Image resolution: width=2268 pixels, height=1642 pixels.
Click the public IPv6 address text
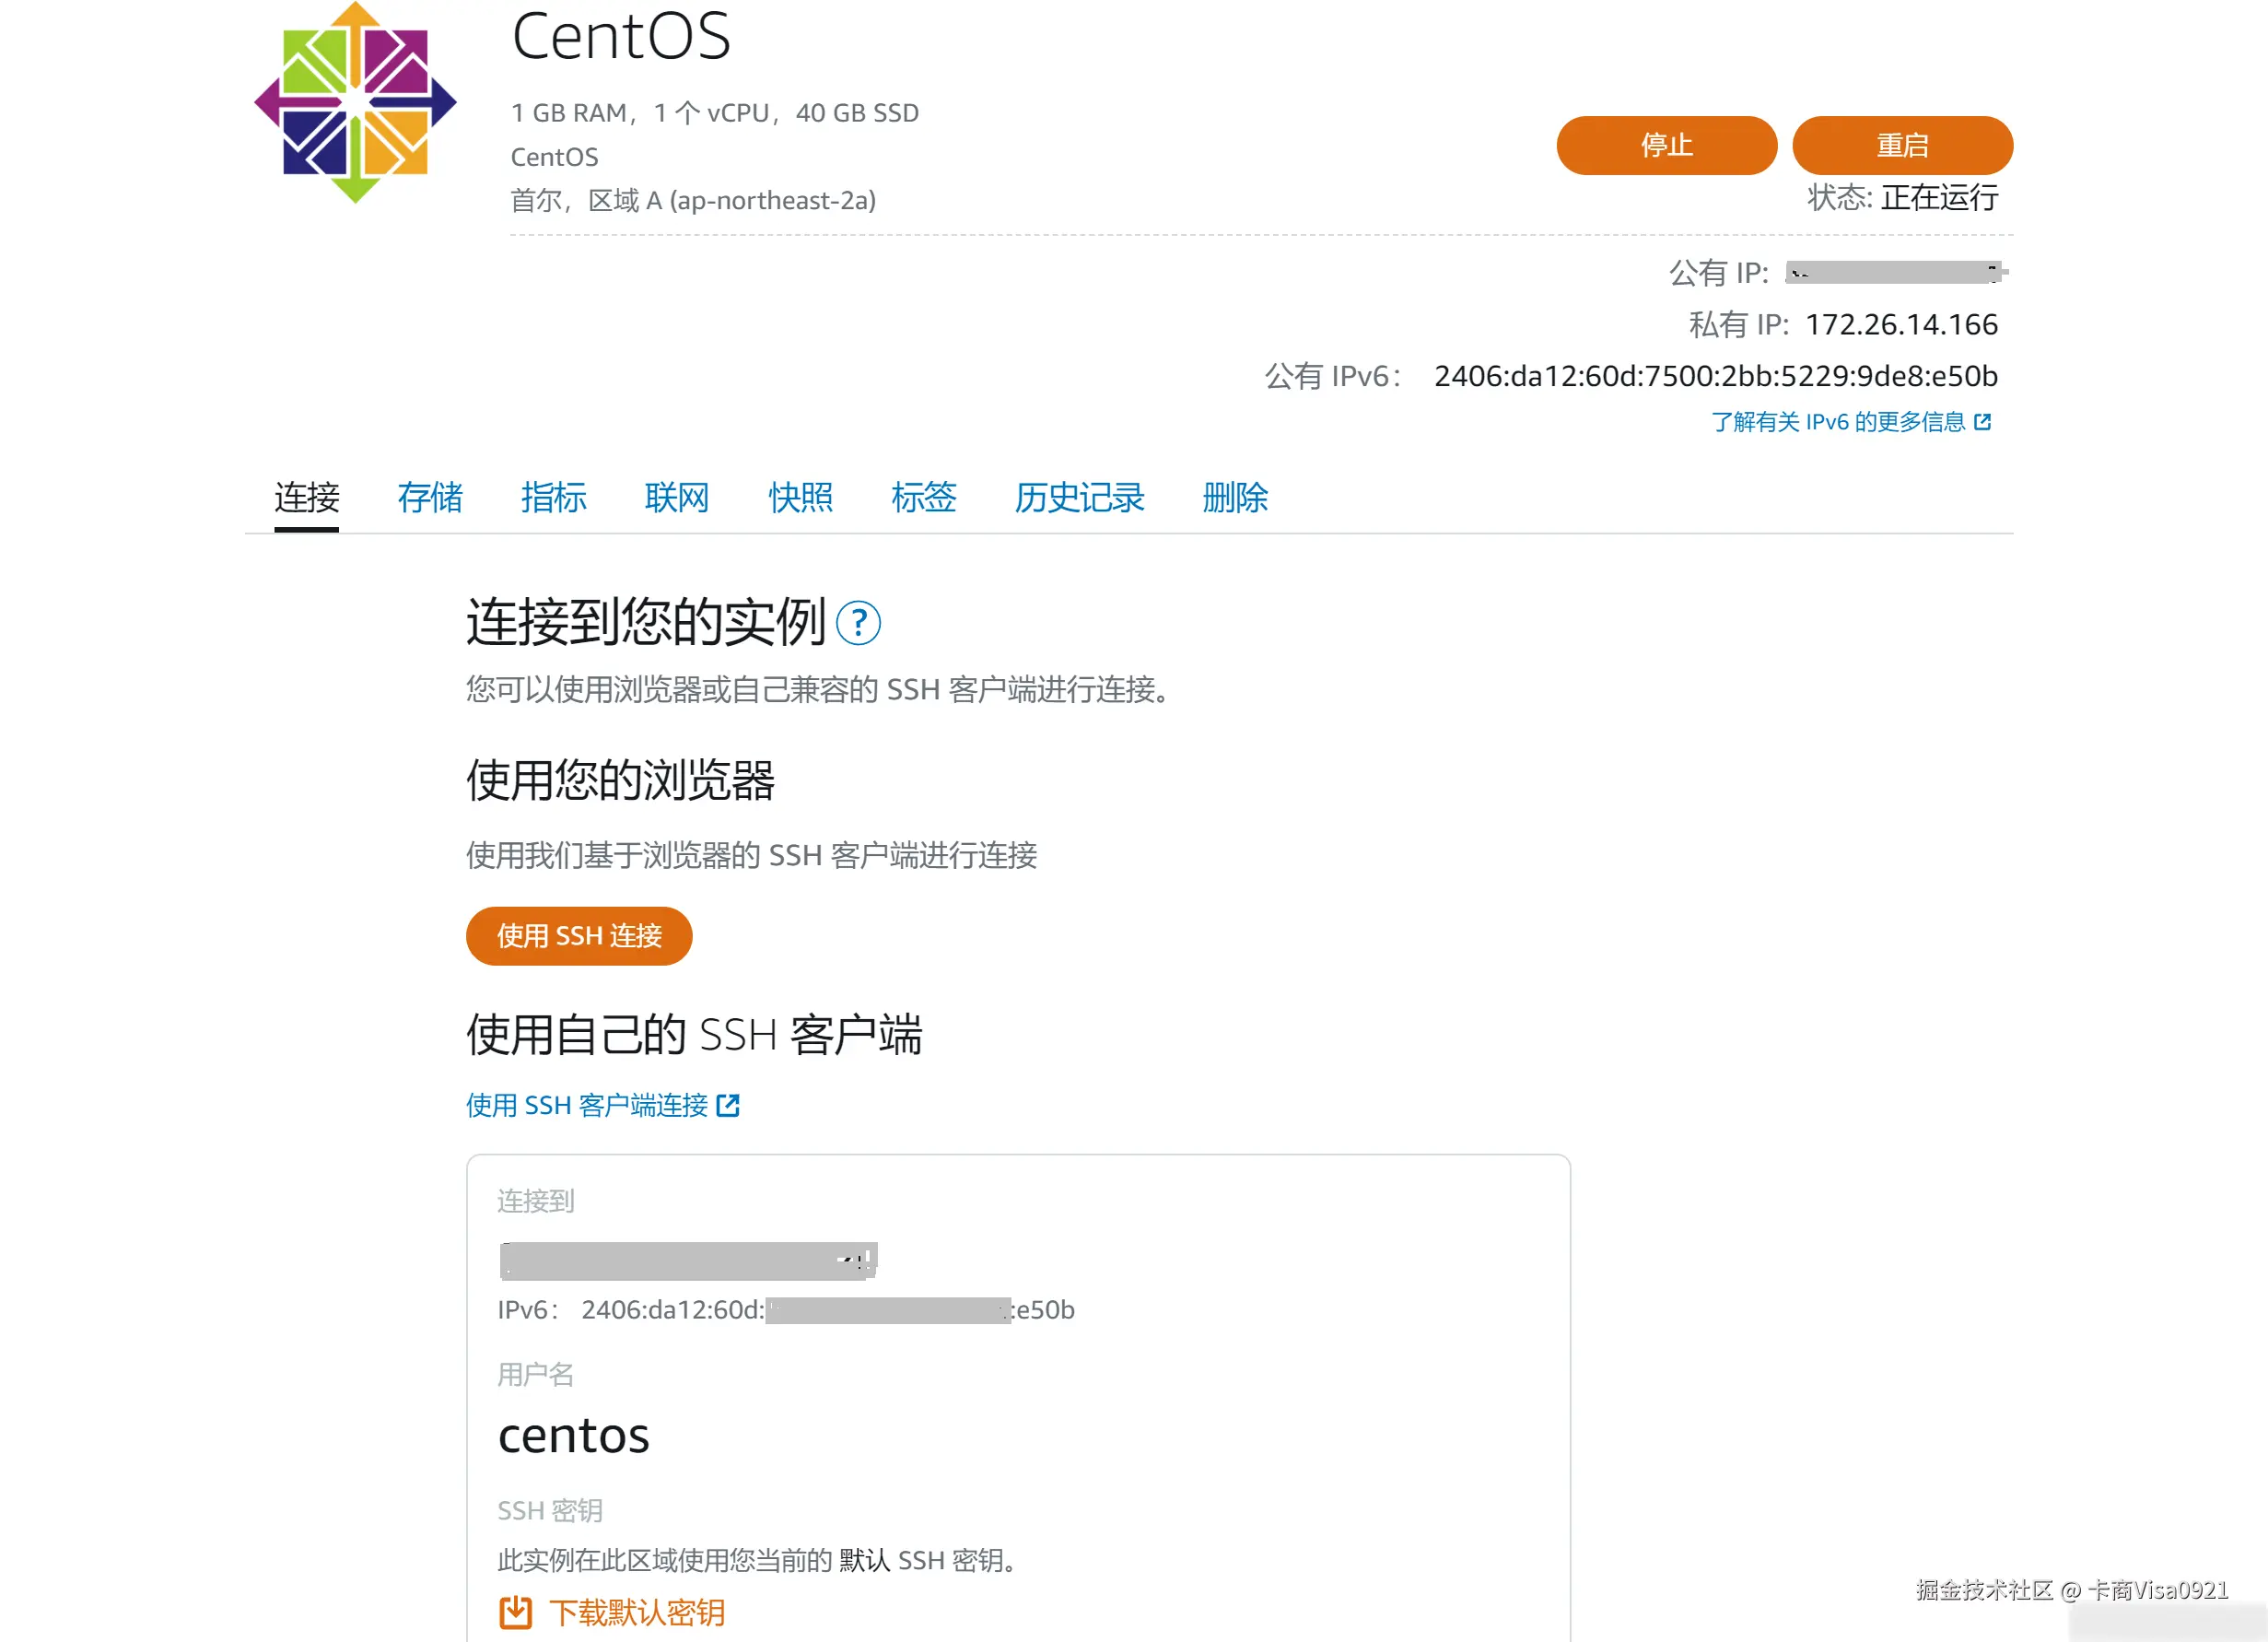pos(1715,376)
